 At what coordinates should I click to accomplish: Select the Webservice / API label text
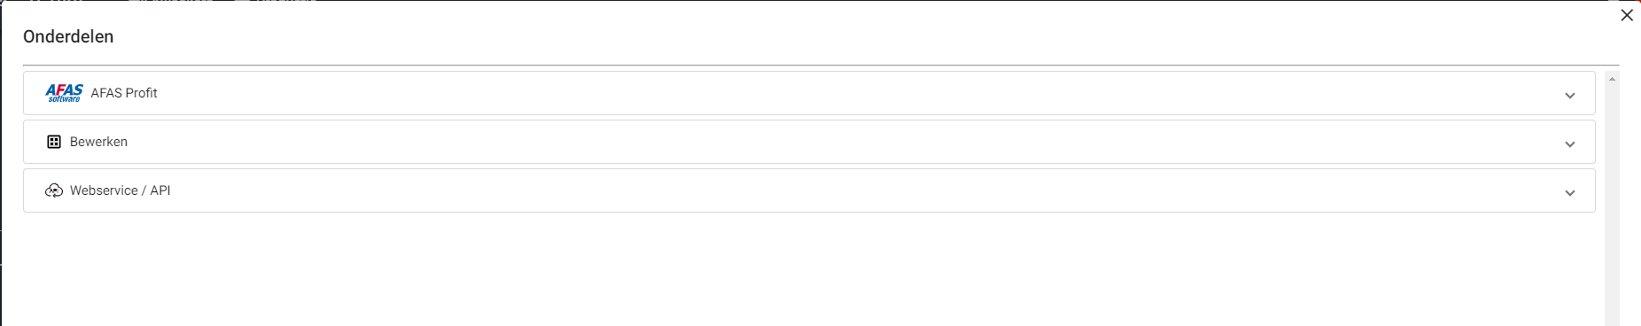tap(121, 190)
